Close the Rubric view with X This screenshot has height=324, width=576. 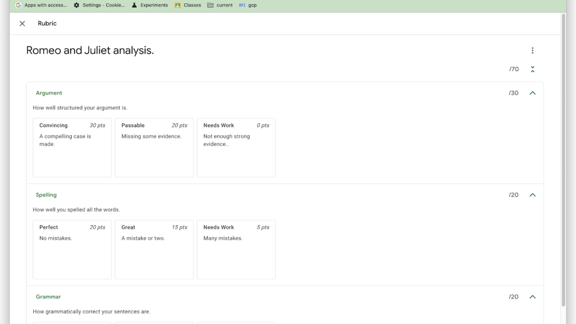(22, 23)
